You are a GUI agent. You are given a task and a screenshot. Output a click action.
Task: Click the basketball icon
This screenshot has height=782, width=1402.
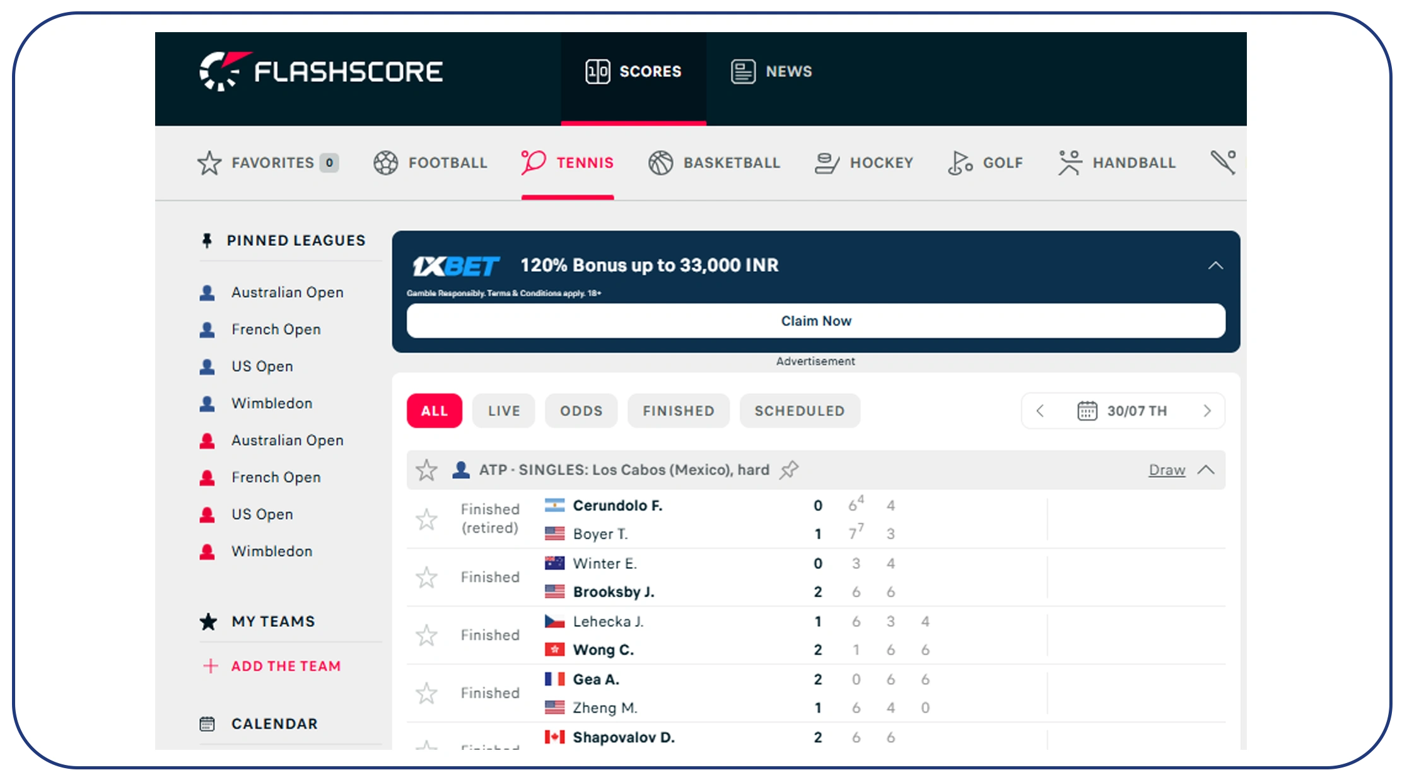point(661,163)
